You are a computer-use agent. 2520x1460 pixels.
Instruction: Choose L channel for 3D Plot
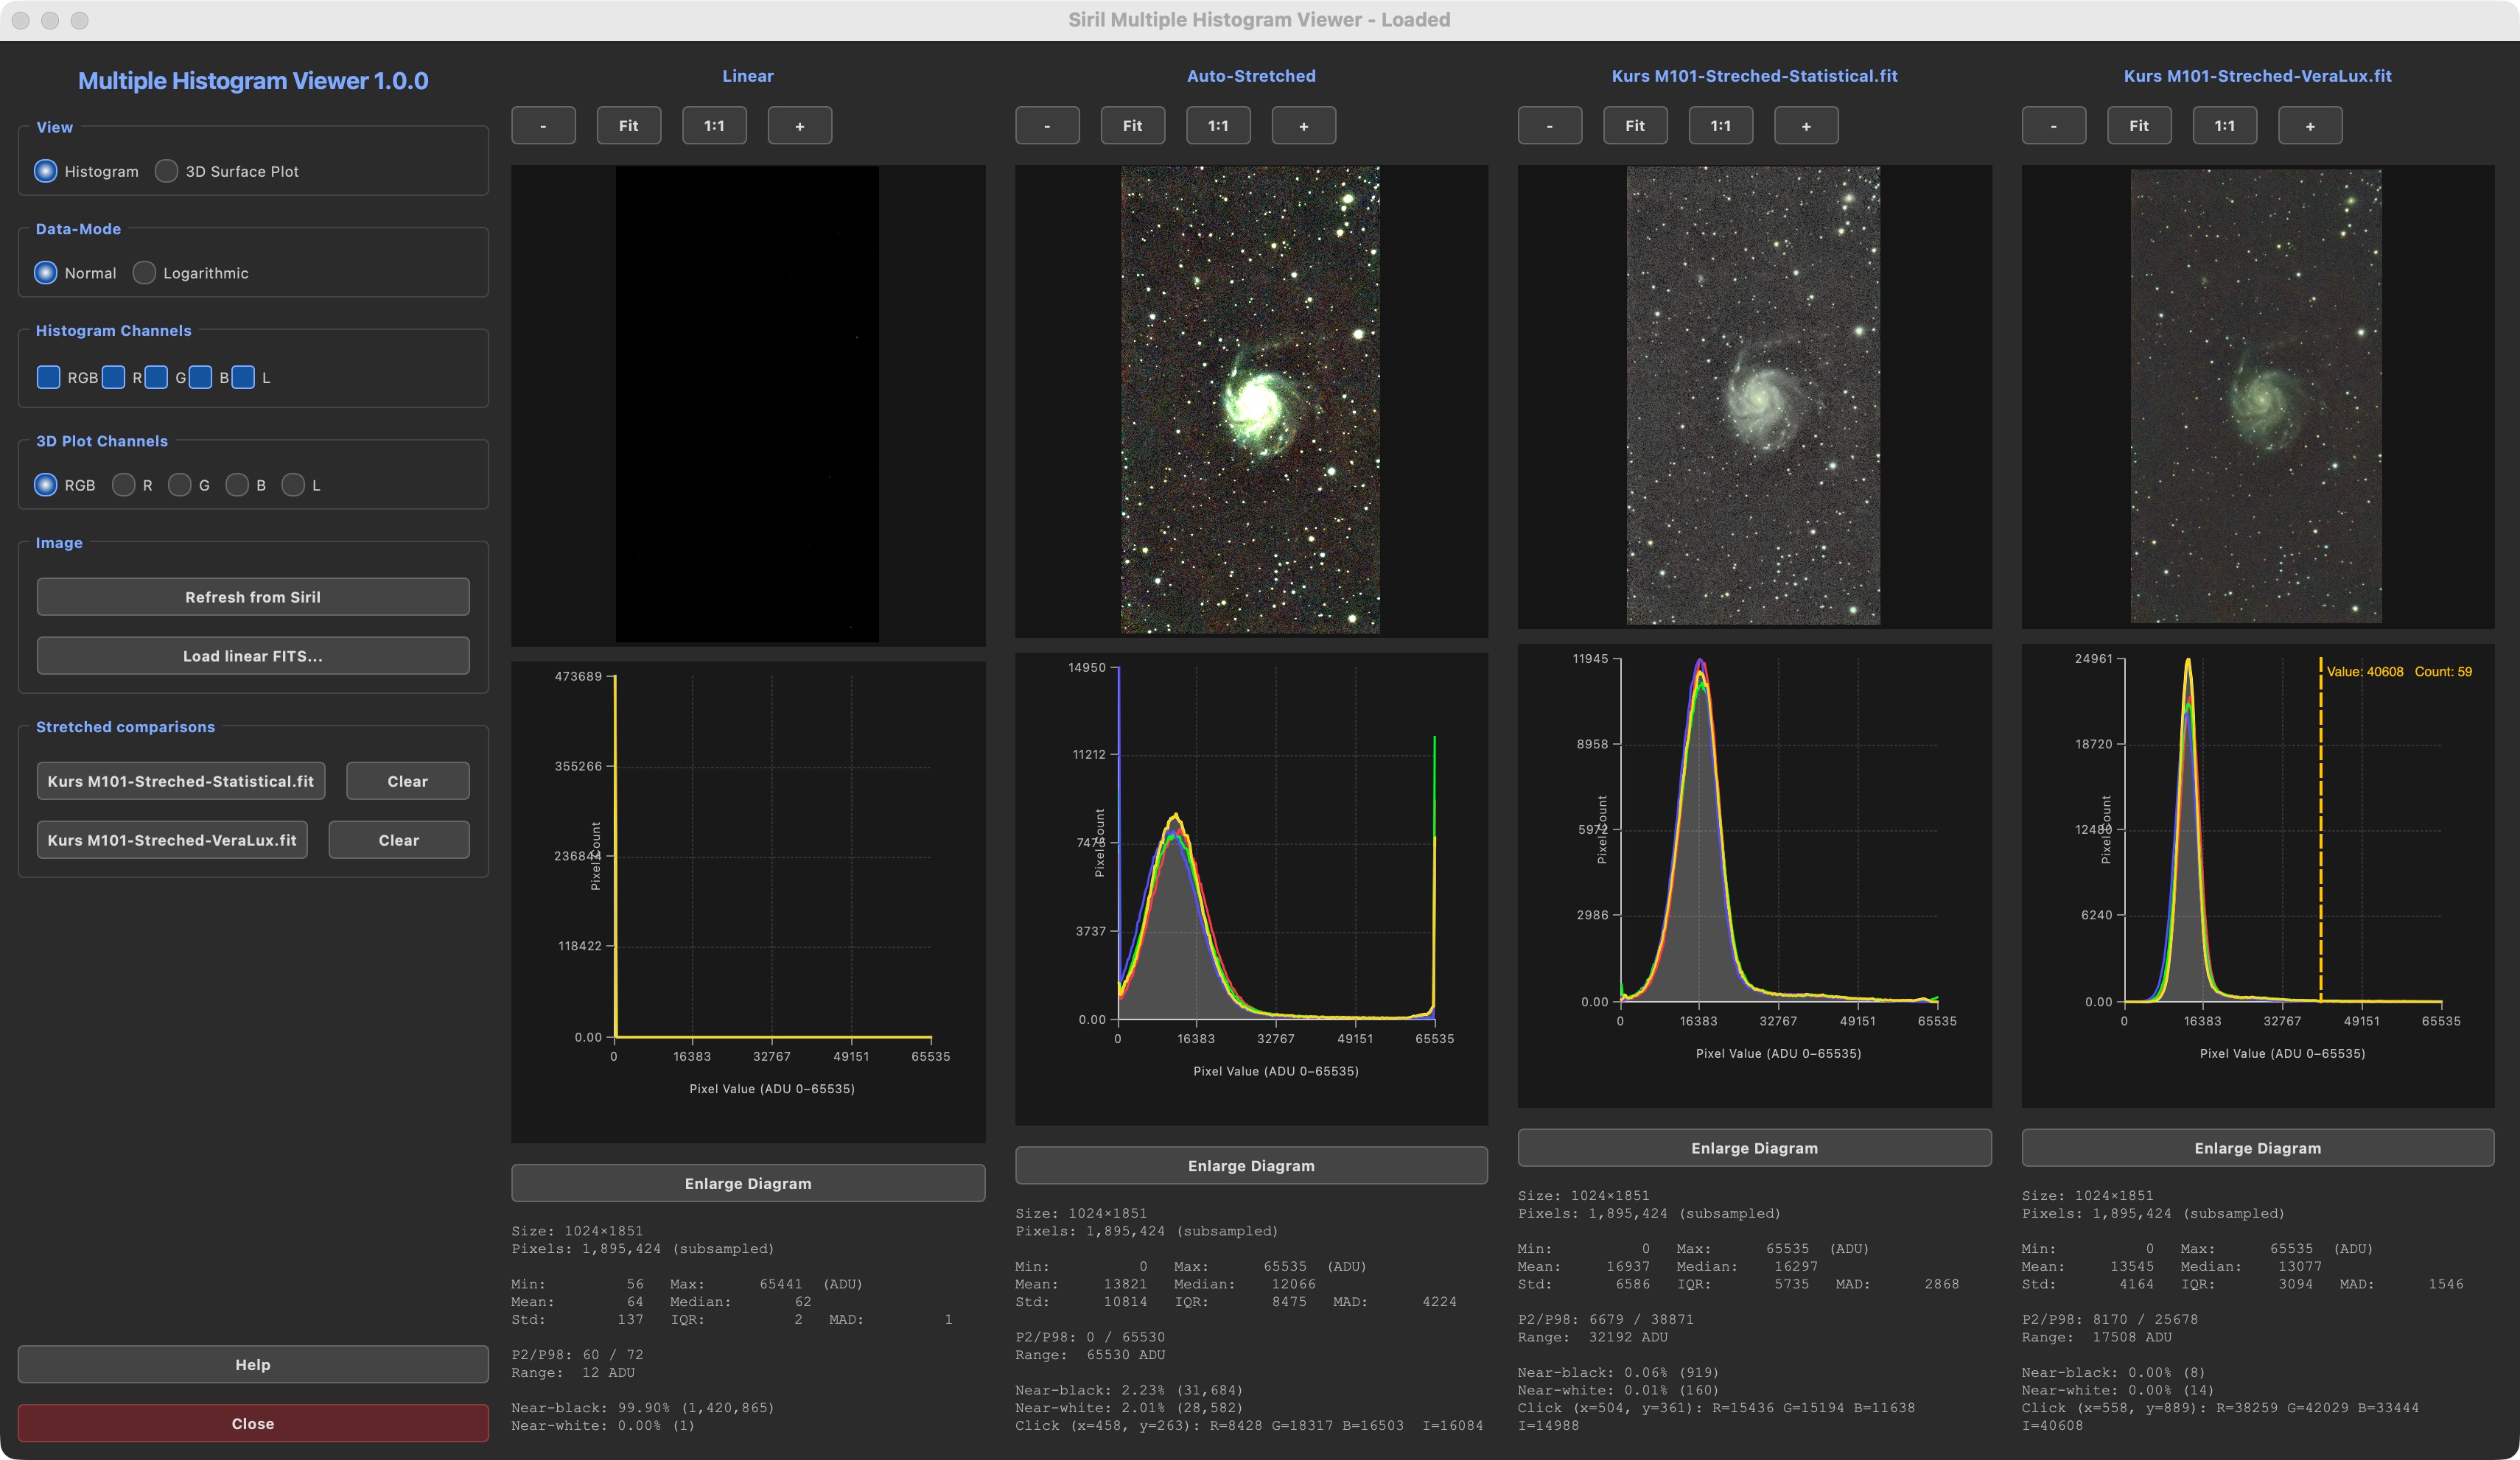(294, 485)
